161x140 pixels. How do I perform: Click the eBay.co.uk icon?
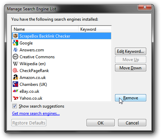tap(15, 91)
